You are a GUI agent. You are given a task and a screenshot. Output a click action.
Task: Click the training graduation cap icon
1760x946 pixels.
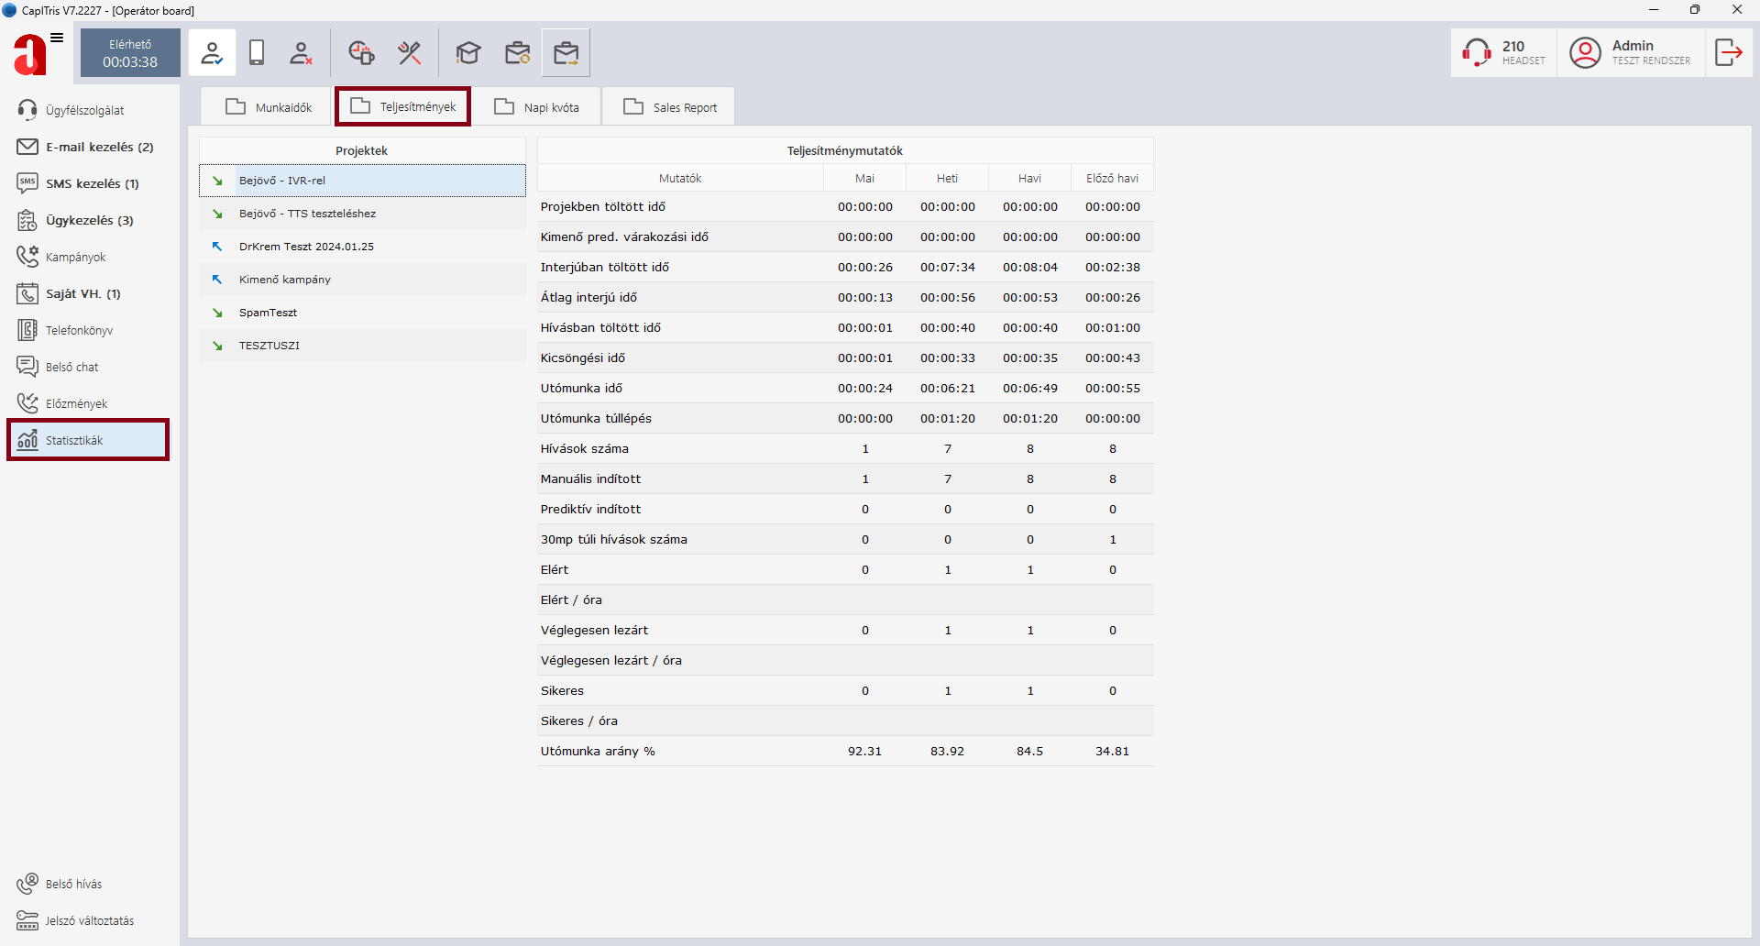[x=468, y=53]
